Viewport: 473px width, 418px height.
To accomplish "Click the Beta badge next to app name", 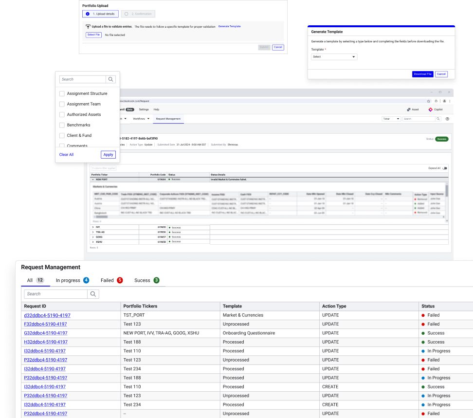I will click(x=130, y=109).
